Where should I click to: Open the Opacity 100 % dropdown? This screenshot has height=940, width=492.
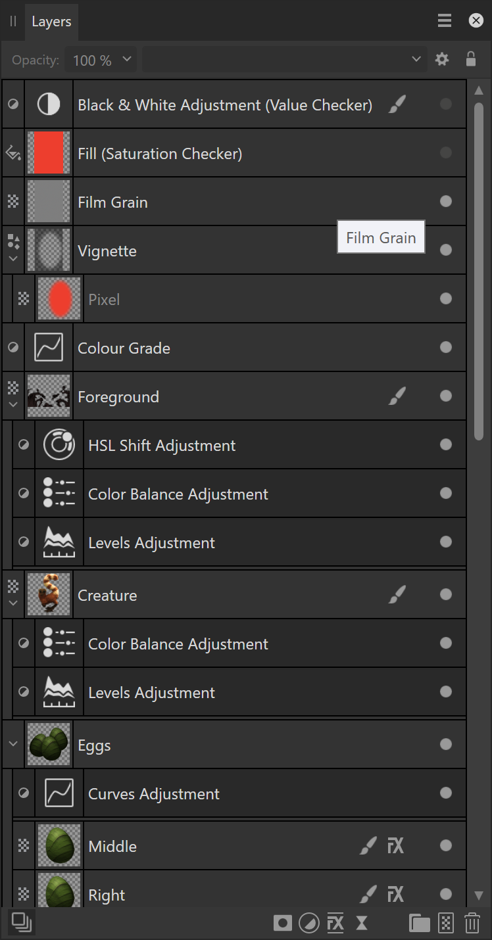point(102,60)
